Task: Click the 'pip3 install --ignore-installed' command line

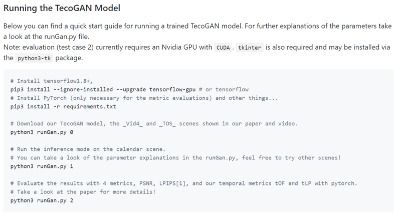Action: pos(129,90)
